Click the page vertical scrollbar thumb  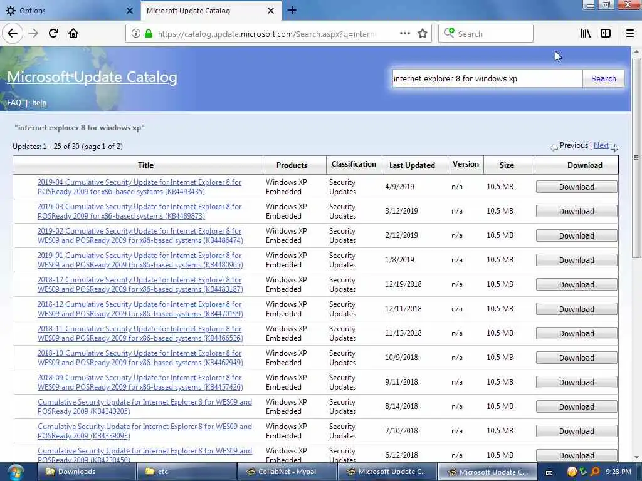tap(636, 158)
